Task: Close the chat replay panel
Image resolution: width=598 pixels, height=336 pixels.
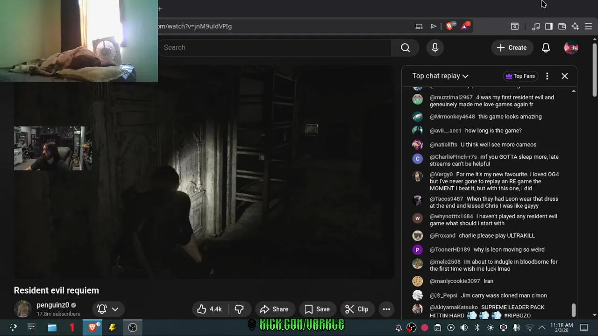Action: pos(564,76)
